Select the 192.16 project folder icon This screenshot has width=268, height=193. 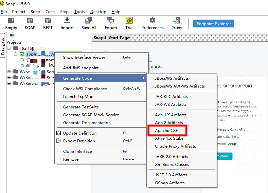pyautogui.click(x=16, y=48)
